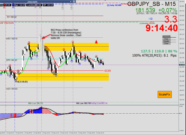Click the Wk Low 180.710 label
The height and width of the screenshot is (135, 186).
(83, 103)
